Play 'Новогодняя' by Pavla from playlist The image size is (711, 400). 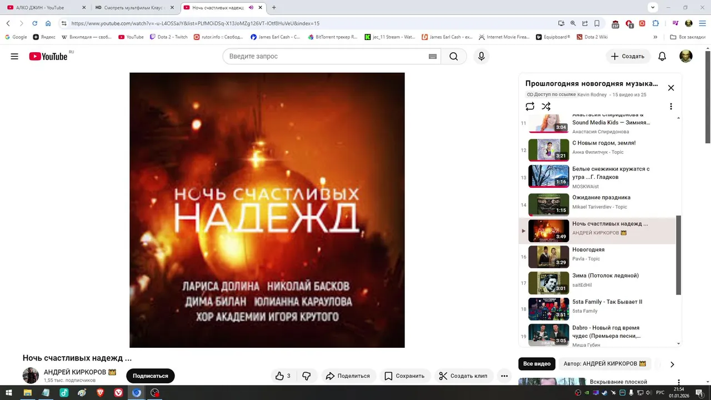tap(597, 256)
